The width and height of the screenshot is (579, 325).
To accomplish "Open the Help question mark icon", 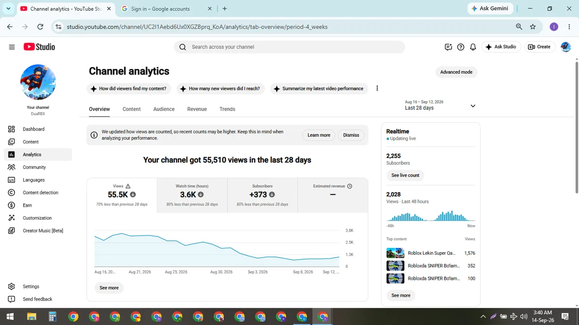I will pyautogui.click(x=461, y=47).
